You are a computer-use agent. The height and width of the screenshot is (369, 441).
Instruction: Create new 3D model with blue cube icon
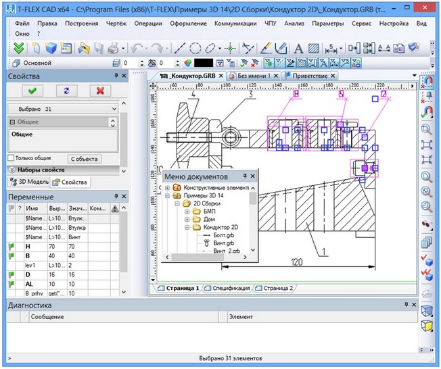(x=51, y=49)
